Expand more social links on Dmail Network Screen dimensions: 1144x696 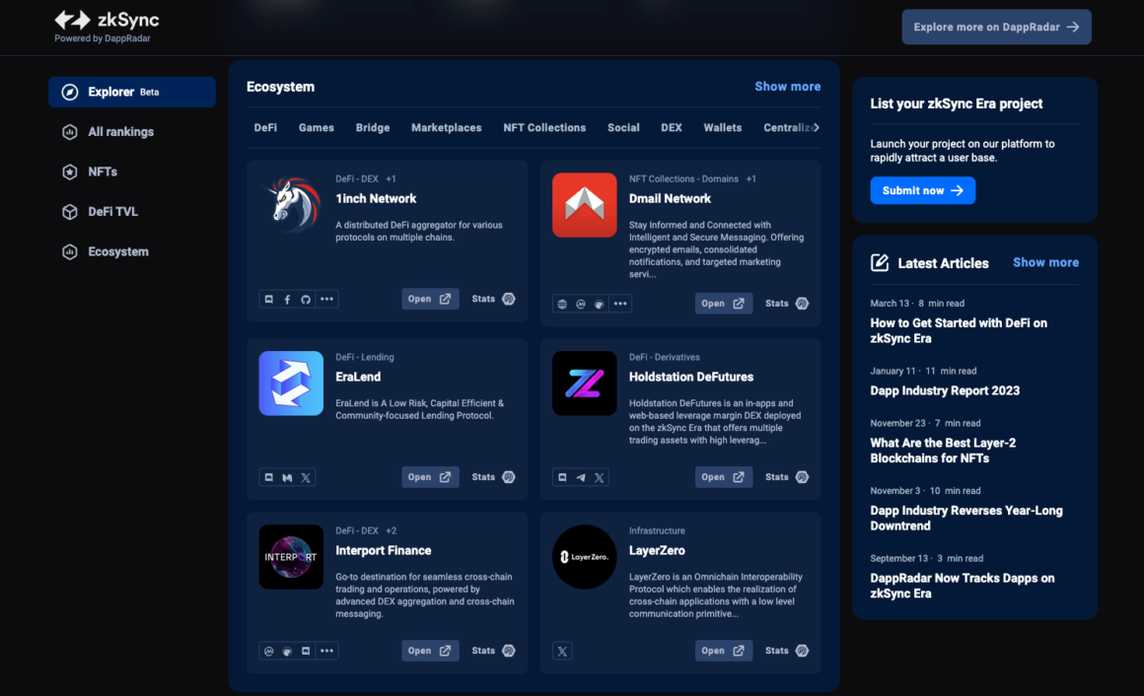pos(619,304)
